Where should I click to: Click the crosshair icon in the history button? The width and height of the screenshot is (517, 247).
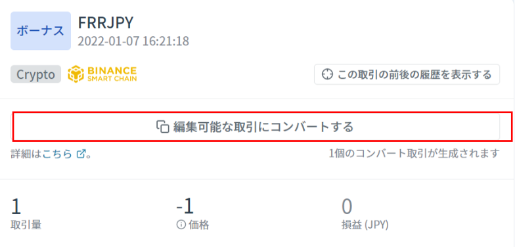tap(327, 74)
